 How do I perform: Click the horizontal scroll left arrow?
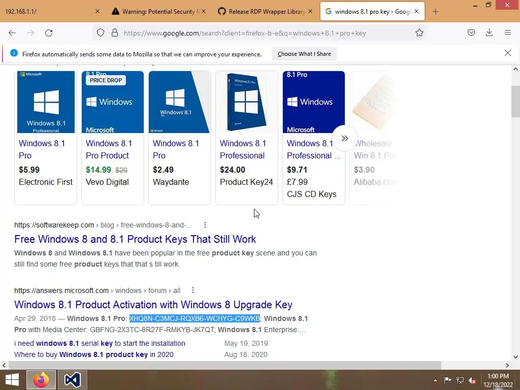click(4, 365)
